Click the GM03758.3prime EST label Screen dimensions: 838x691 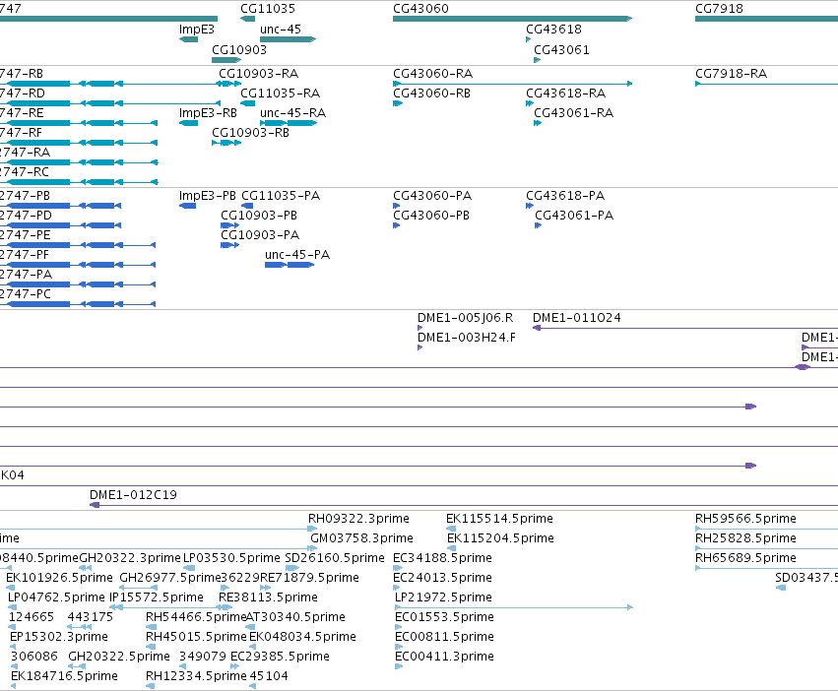click(361, 538)
